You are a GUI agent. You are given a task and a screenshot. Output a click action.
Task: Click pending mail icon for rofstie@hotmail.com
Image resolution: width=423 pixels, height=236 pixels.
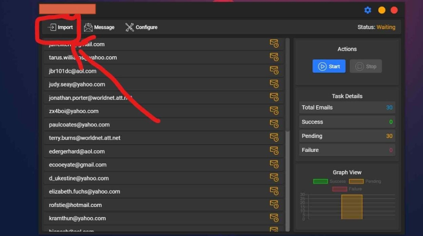tap(274, 204)
